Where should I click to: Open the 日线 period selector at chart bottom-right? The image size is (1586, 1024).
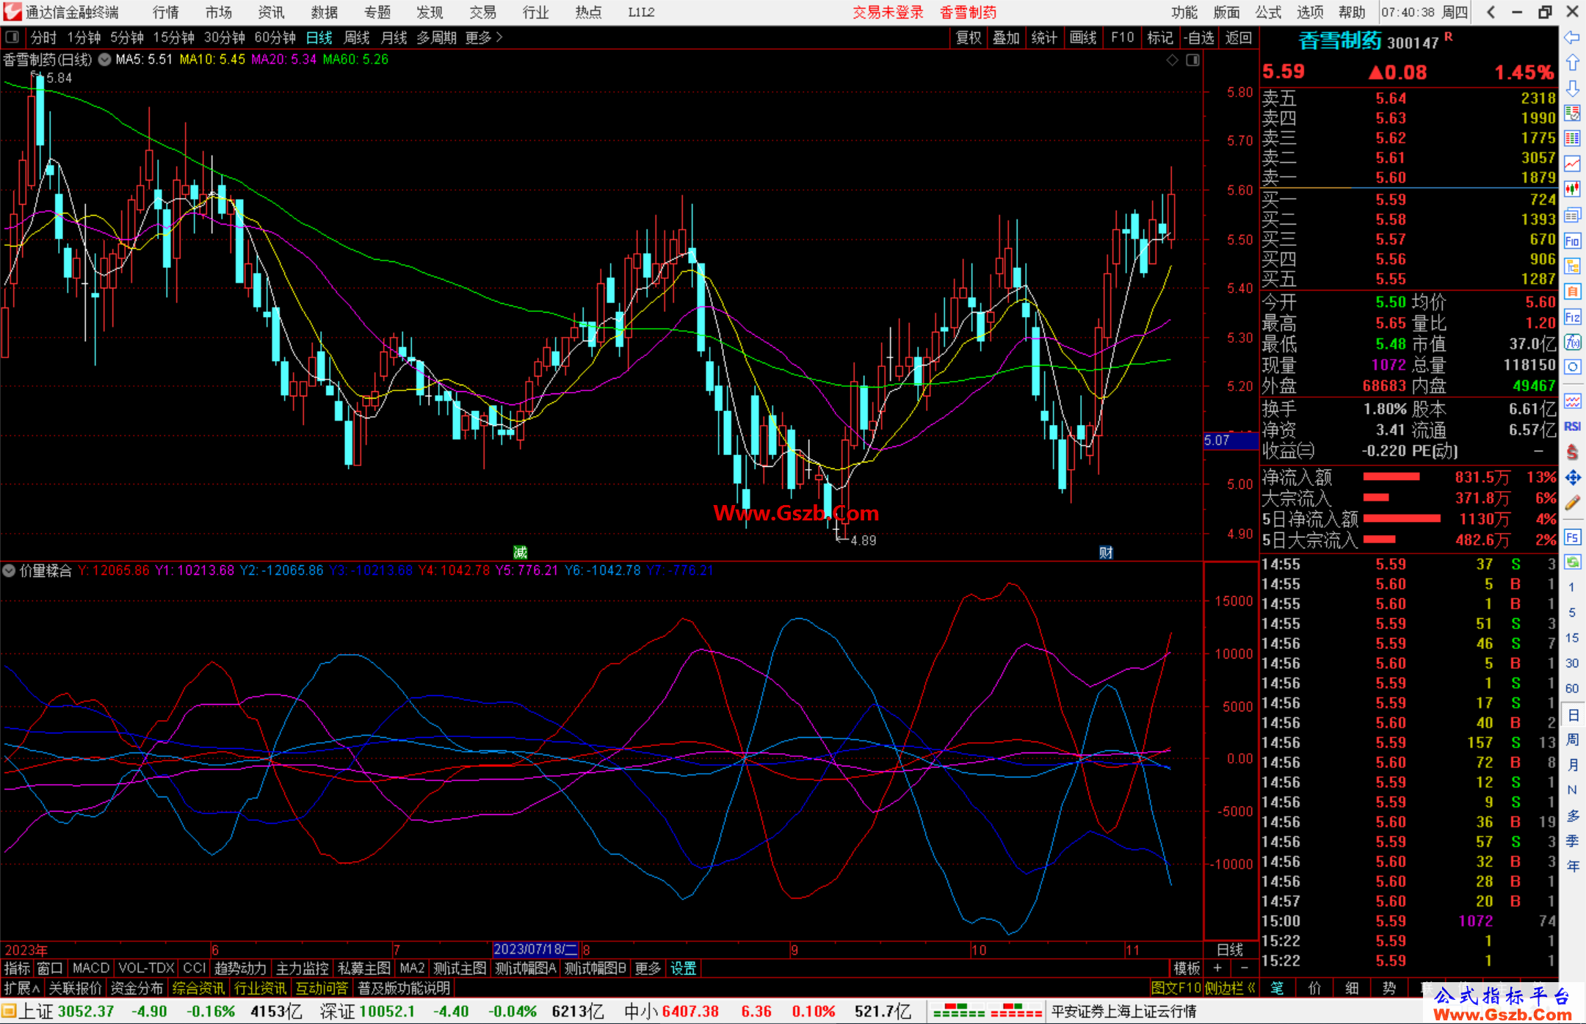[x=1231, y=950]
